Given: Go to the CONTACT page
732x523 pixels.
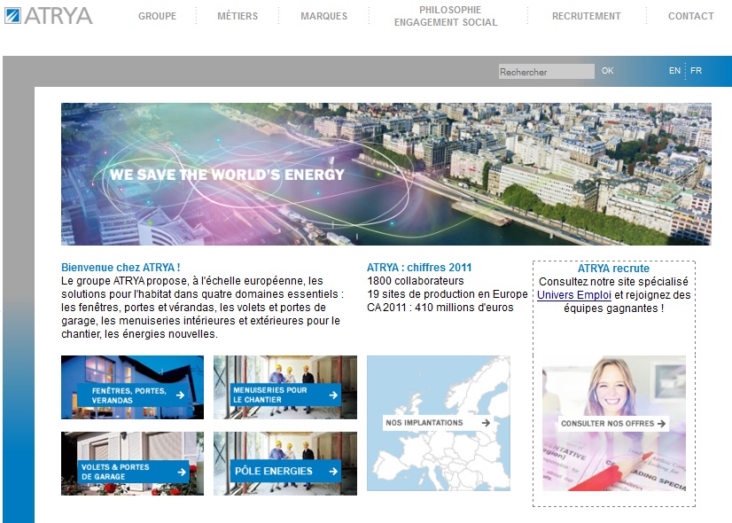Looking at the screenshot, I should (691, 16).
